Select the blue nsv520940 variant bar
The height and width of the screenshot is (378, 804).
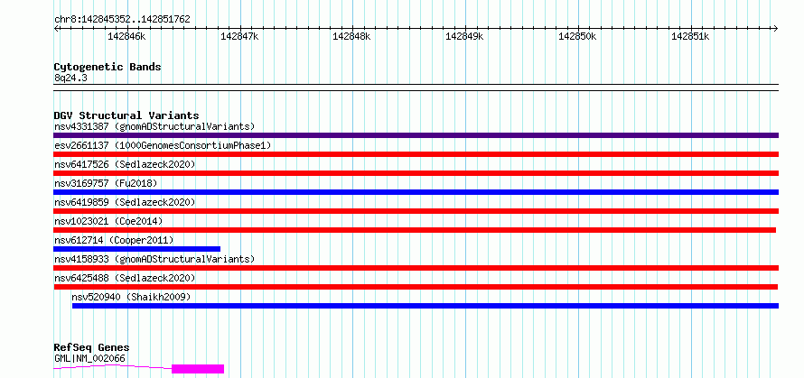[x=425, y=306]
